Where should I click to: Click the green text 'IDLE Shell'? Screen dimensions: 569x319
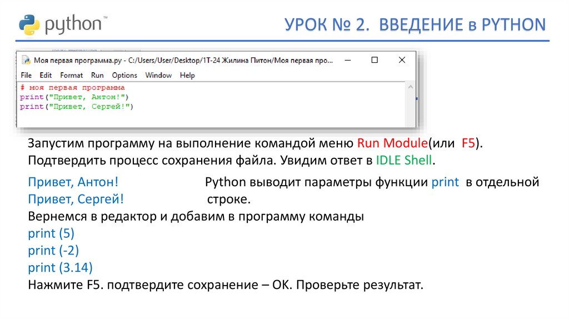pos(404,160)
